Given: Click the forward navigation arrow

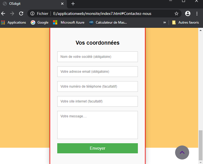Looking at the screenshot, I should [12, 13].
